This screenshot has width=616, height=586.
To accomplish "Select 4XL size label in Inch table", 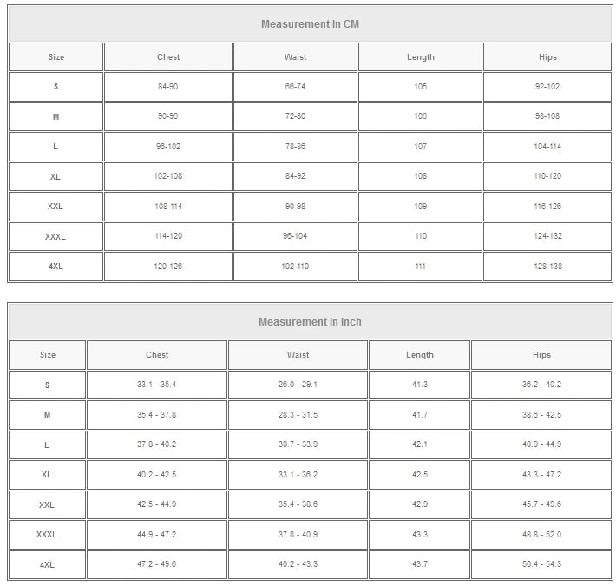I will point(47,564).
